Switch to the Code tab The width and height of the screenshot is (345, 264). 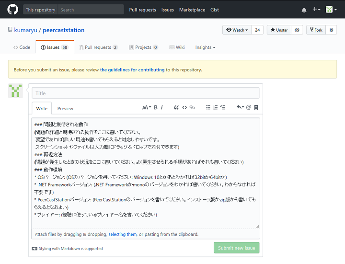click(x=22, y=47)
